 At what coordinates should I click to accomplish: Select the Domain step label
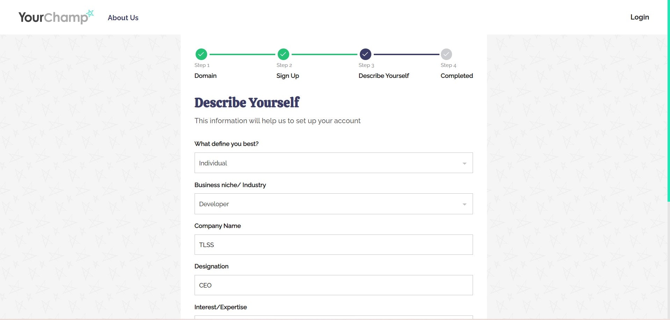(205, 76)
